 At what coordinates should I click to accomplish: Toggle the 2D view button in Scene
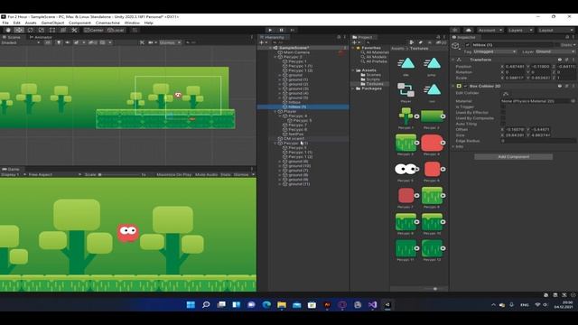coord(48,42)
